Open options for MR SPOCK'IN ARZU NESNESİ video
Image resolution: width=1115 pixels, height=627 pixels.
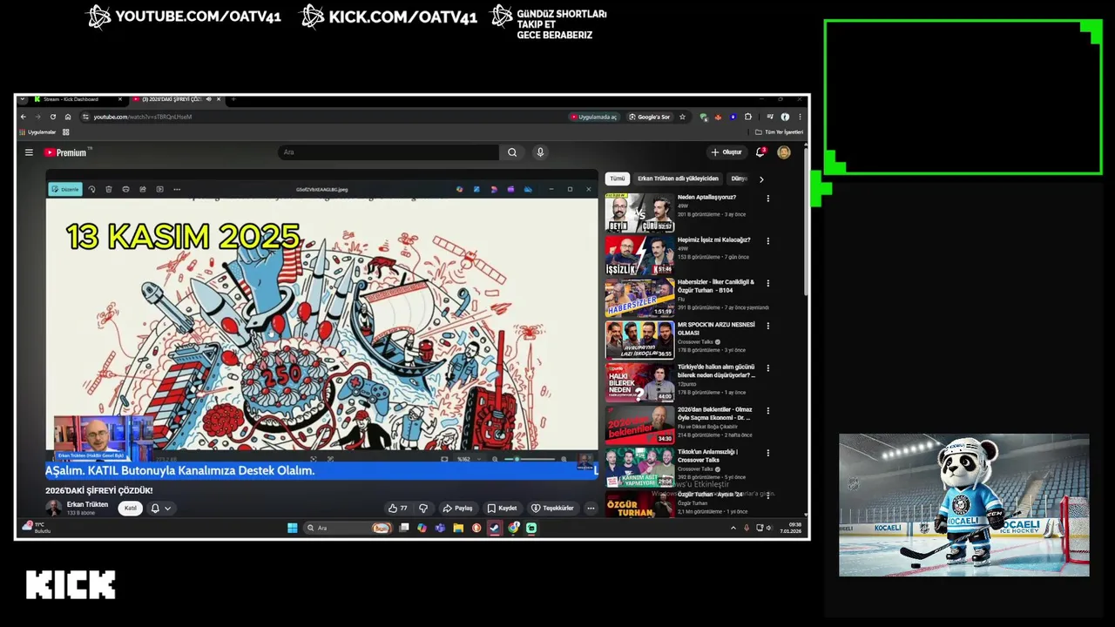(768, 326)
